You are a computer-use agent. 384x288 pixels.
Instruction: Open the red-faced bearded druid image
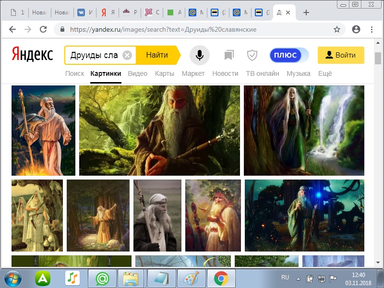159,131
